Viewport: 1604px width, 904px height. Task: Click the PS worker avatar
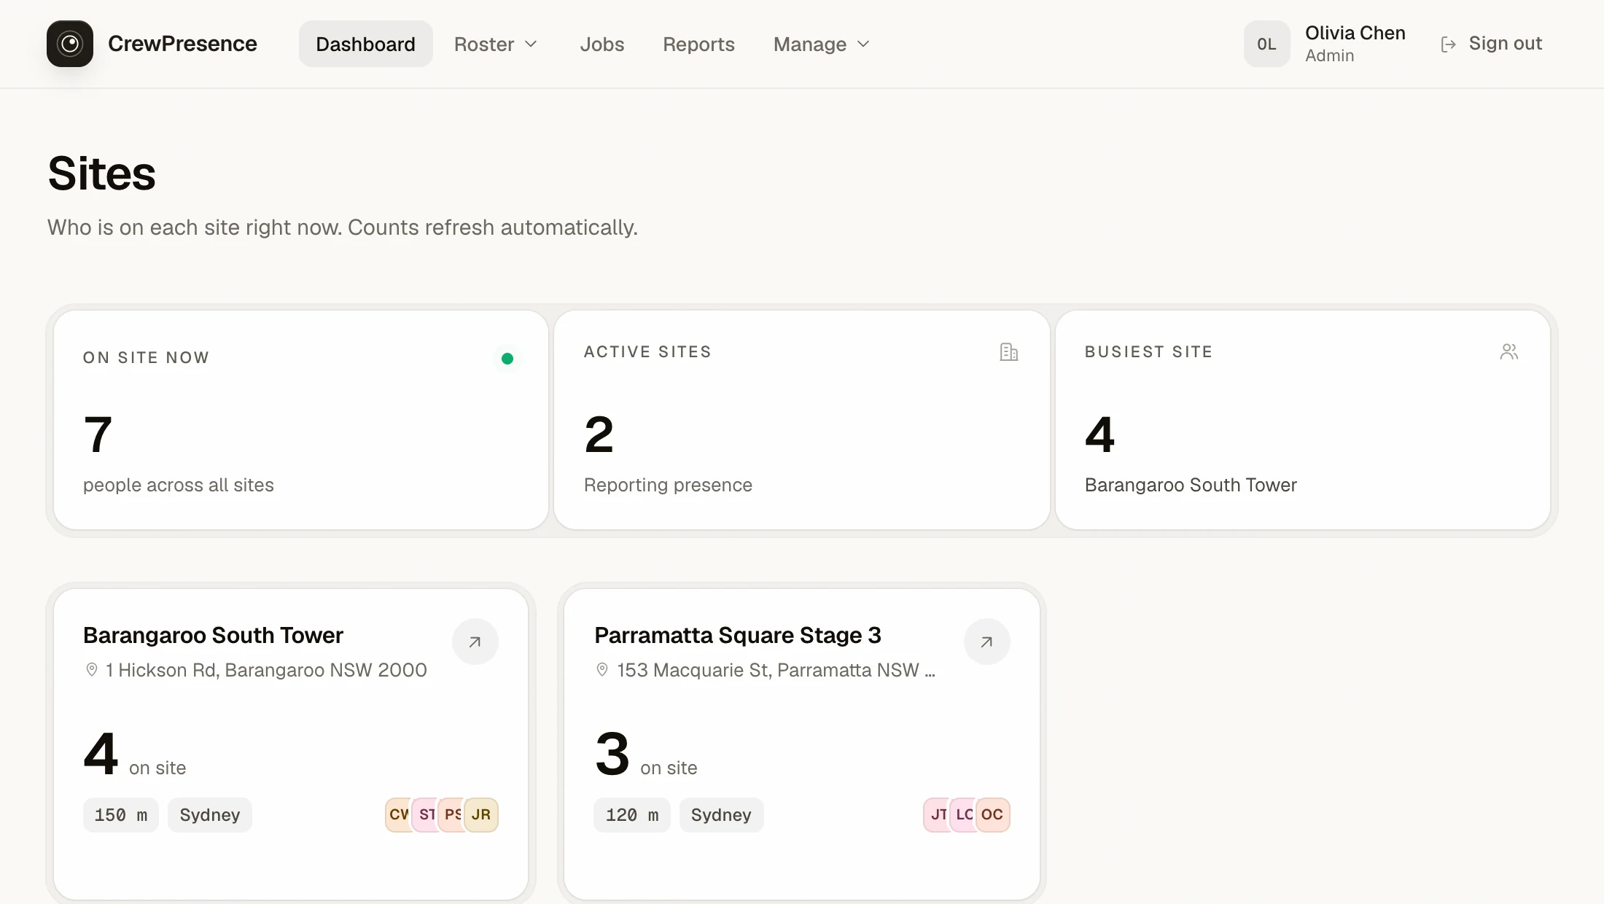tap(452, 814)
